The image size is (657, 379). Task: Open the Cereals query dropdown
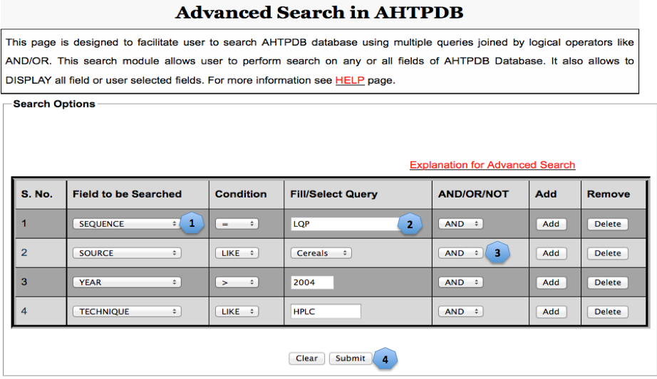click(321, 253)
